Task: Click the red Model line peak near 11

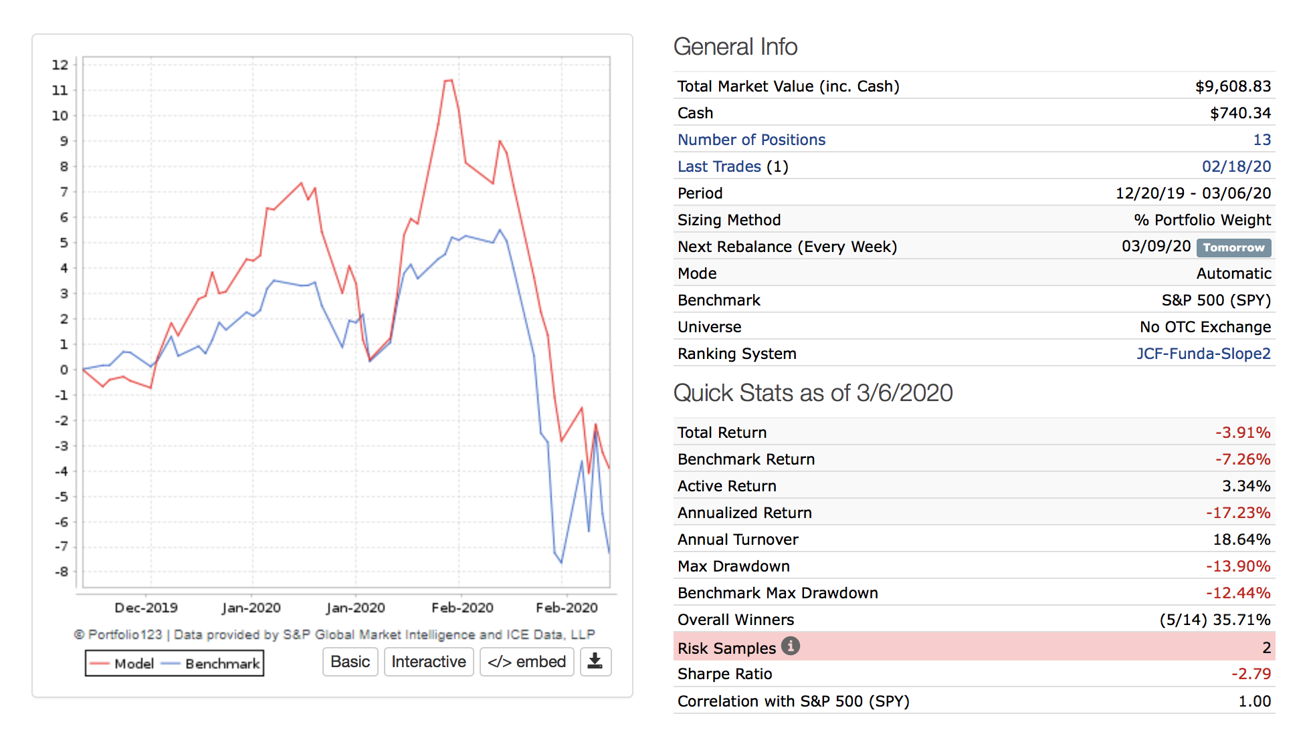Action: pos(448,81)
